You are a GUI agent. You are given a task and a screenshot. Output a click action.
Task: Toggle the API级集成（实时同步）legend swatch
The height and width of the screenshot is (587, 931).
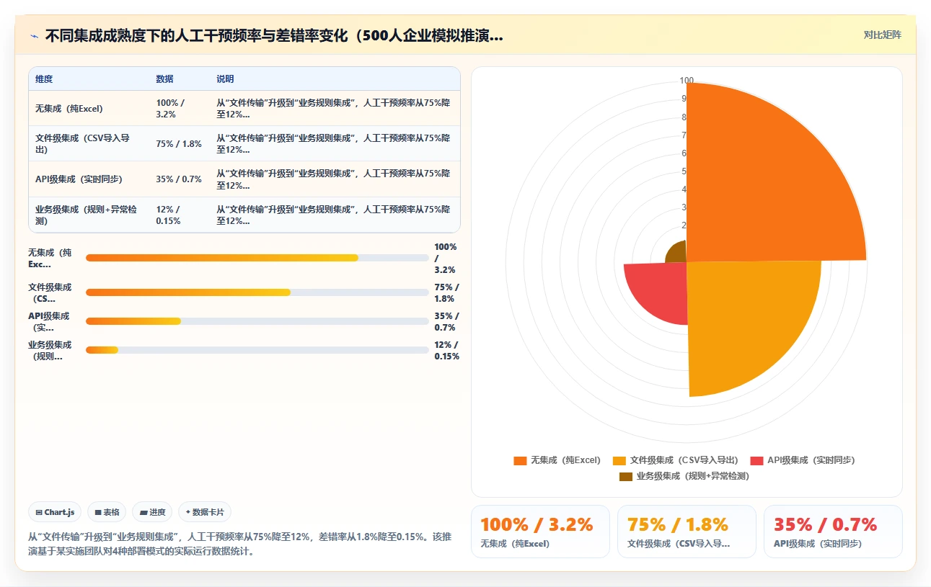pyautogui.click(x=756, y=460)
